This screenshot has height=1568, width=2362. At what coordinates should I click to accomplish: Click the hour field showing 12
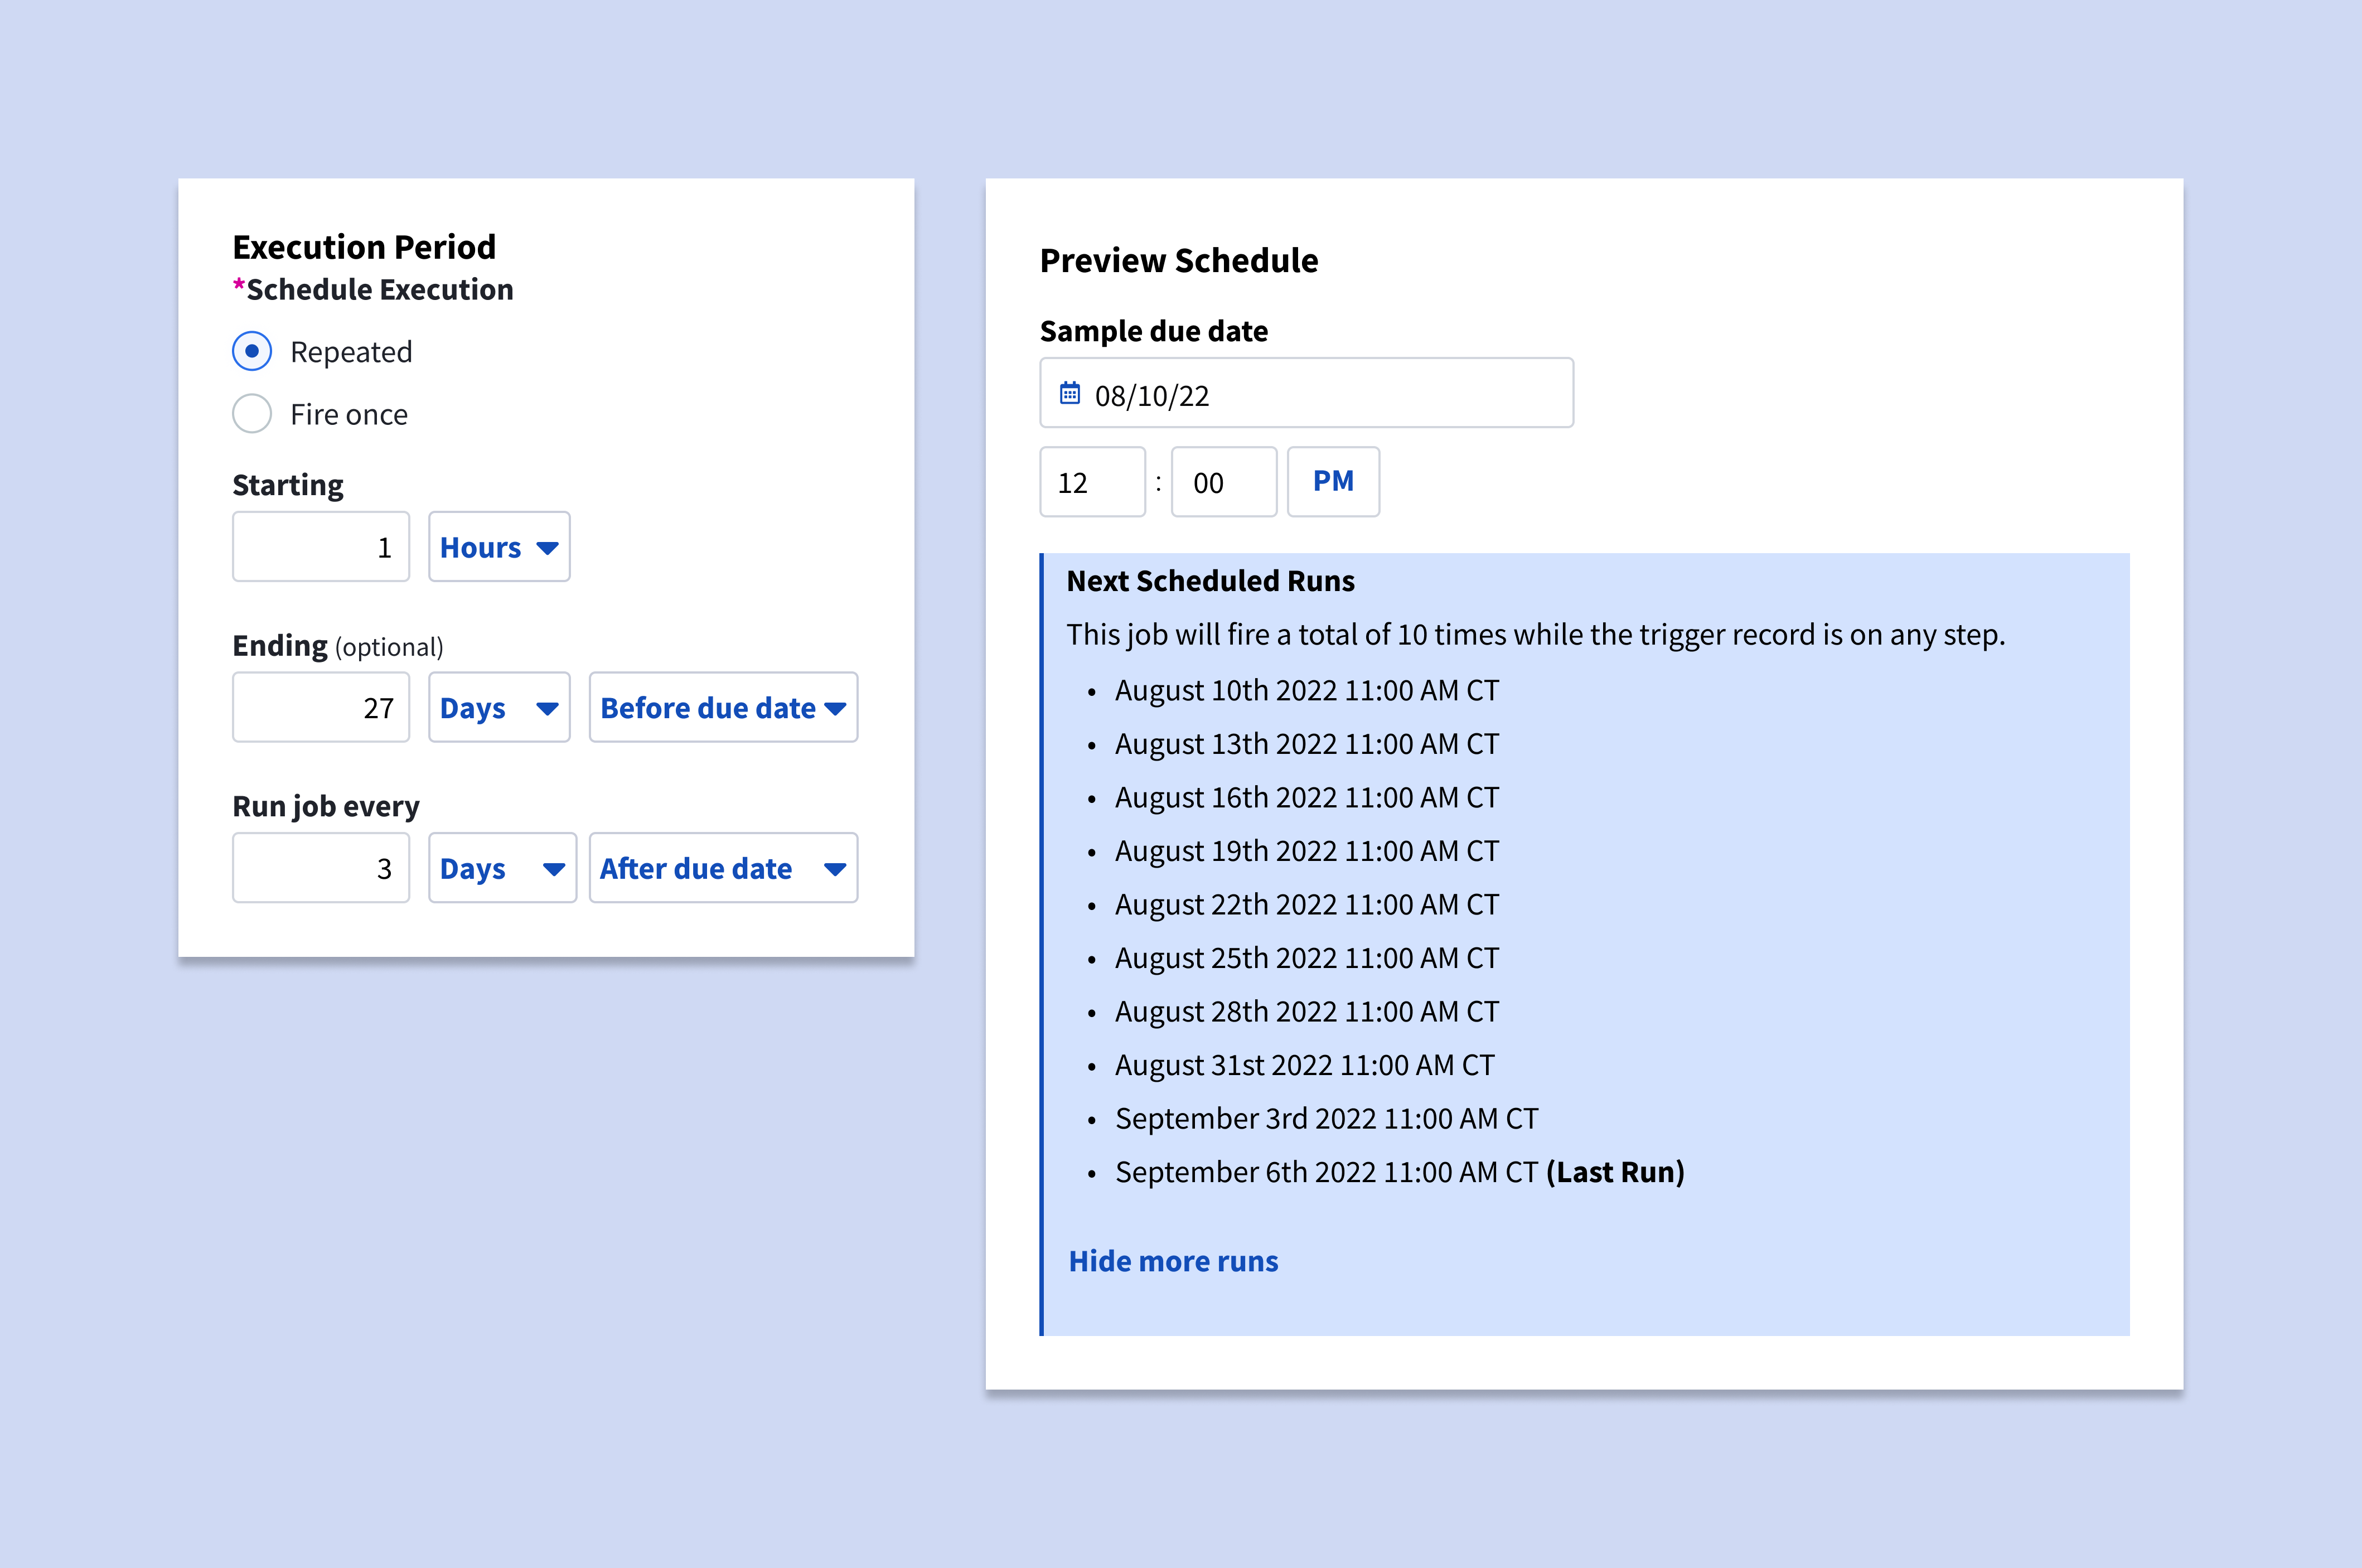point(1092,482)
